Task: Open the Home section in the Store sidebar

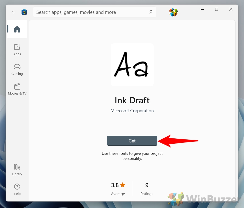Action: tap(17, 29)
